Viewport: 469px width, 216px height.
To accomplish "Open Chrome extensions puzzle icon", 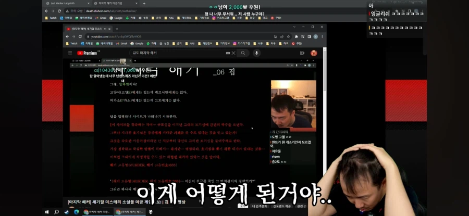I will (x=296, y=36).
